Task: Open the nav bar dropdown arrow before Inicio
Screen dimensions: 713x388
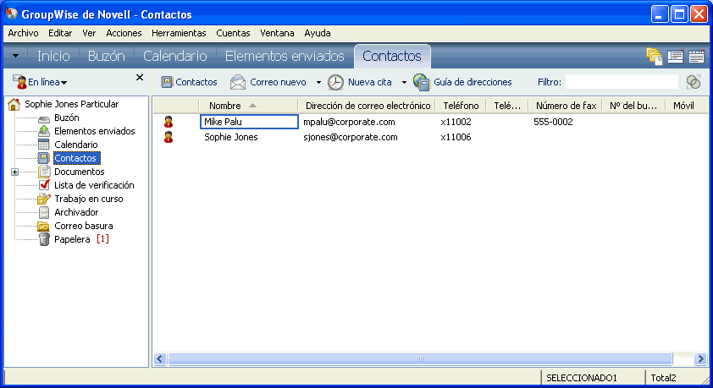Action: (15, 57)
